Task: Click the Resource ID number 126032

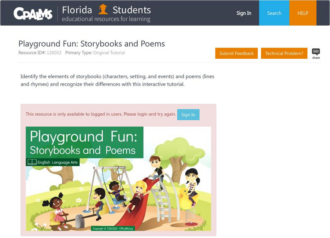Action: click(x=54, y=53)
